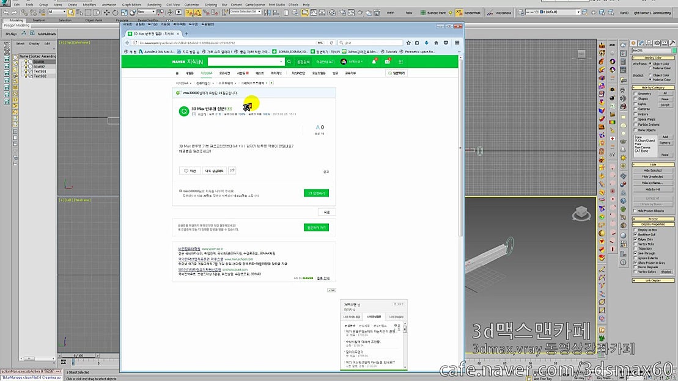Click the Hide Selected button

(652, 170)
